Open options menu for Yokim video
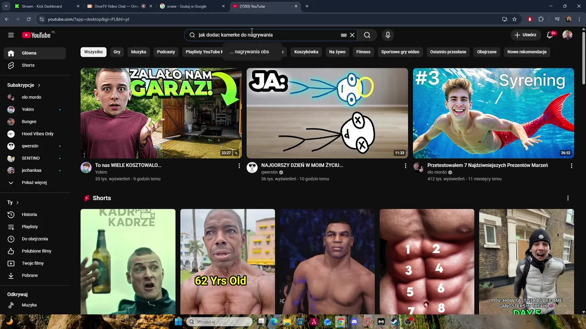This screenshot has height=329, width=586. point(239,166)
